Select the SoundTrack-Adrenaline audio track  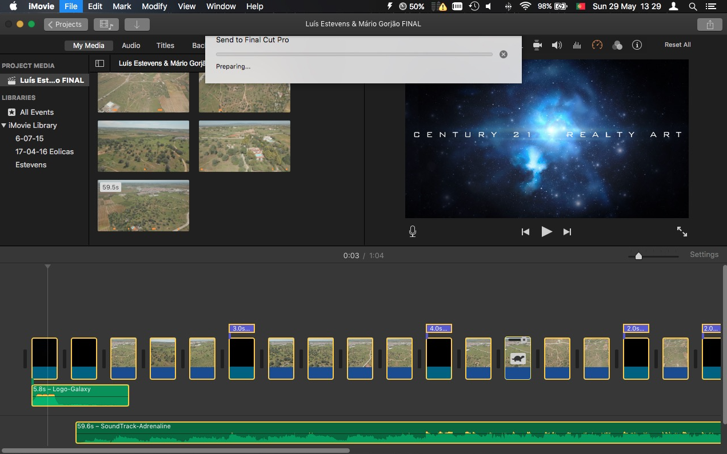coord(398,432)
